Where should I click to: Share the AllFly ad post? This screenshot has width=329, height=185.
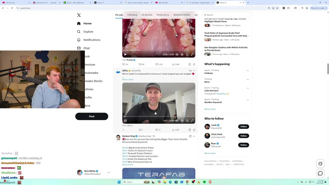(x=194, y=130)
